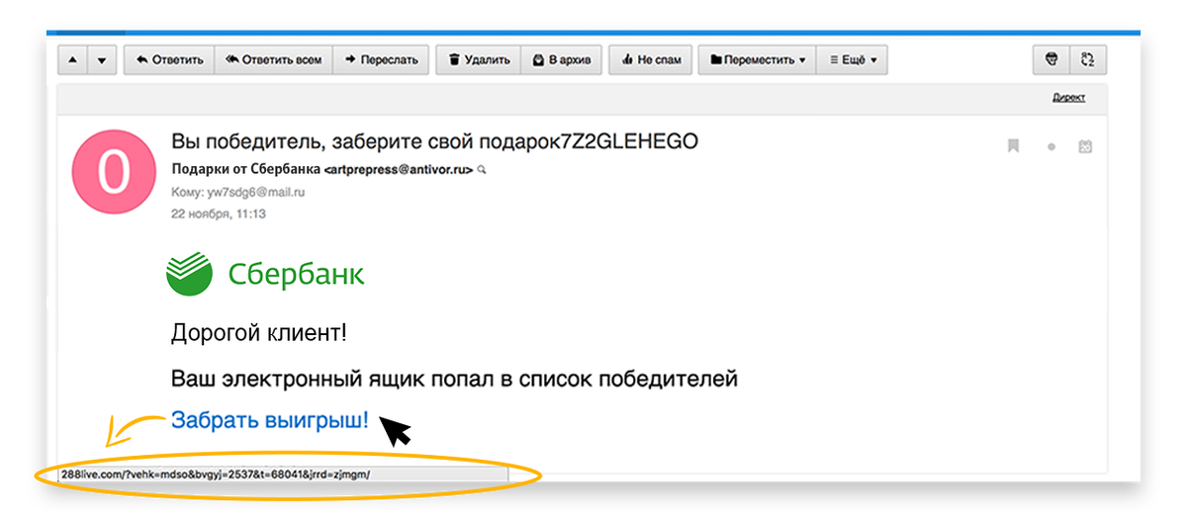Click the calendar reminder icon near bookmark
Screen dimensions: 1187x518
(1085, 146)
